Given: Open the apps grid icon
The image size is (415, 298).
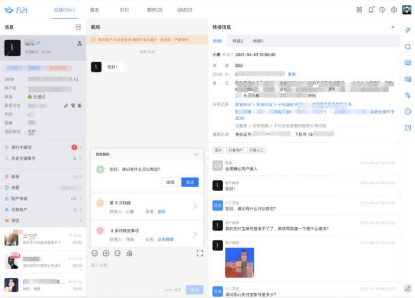Looking at the screenshot, I should tap(359, 10).
